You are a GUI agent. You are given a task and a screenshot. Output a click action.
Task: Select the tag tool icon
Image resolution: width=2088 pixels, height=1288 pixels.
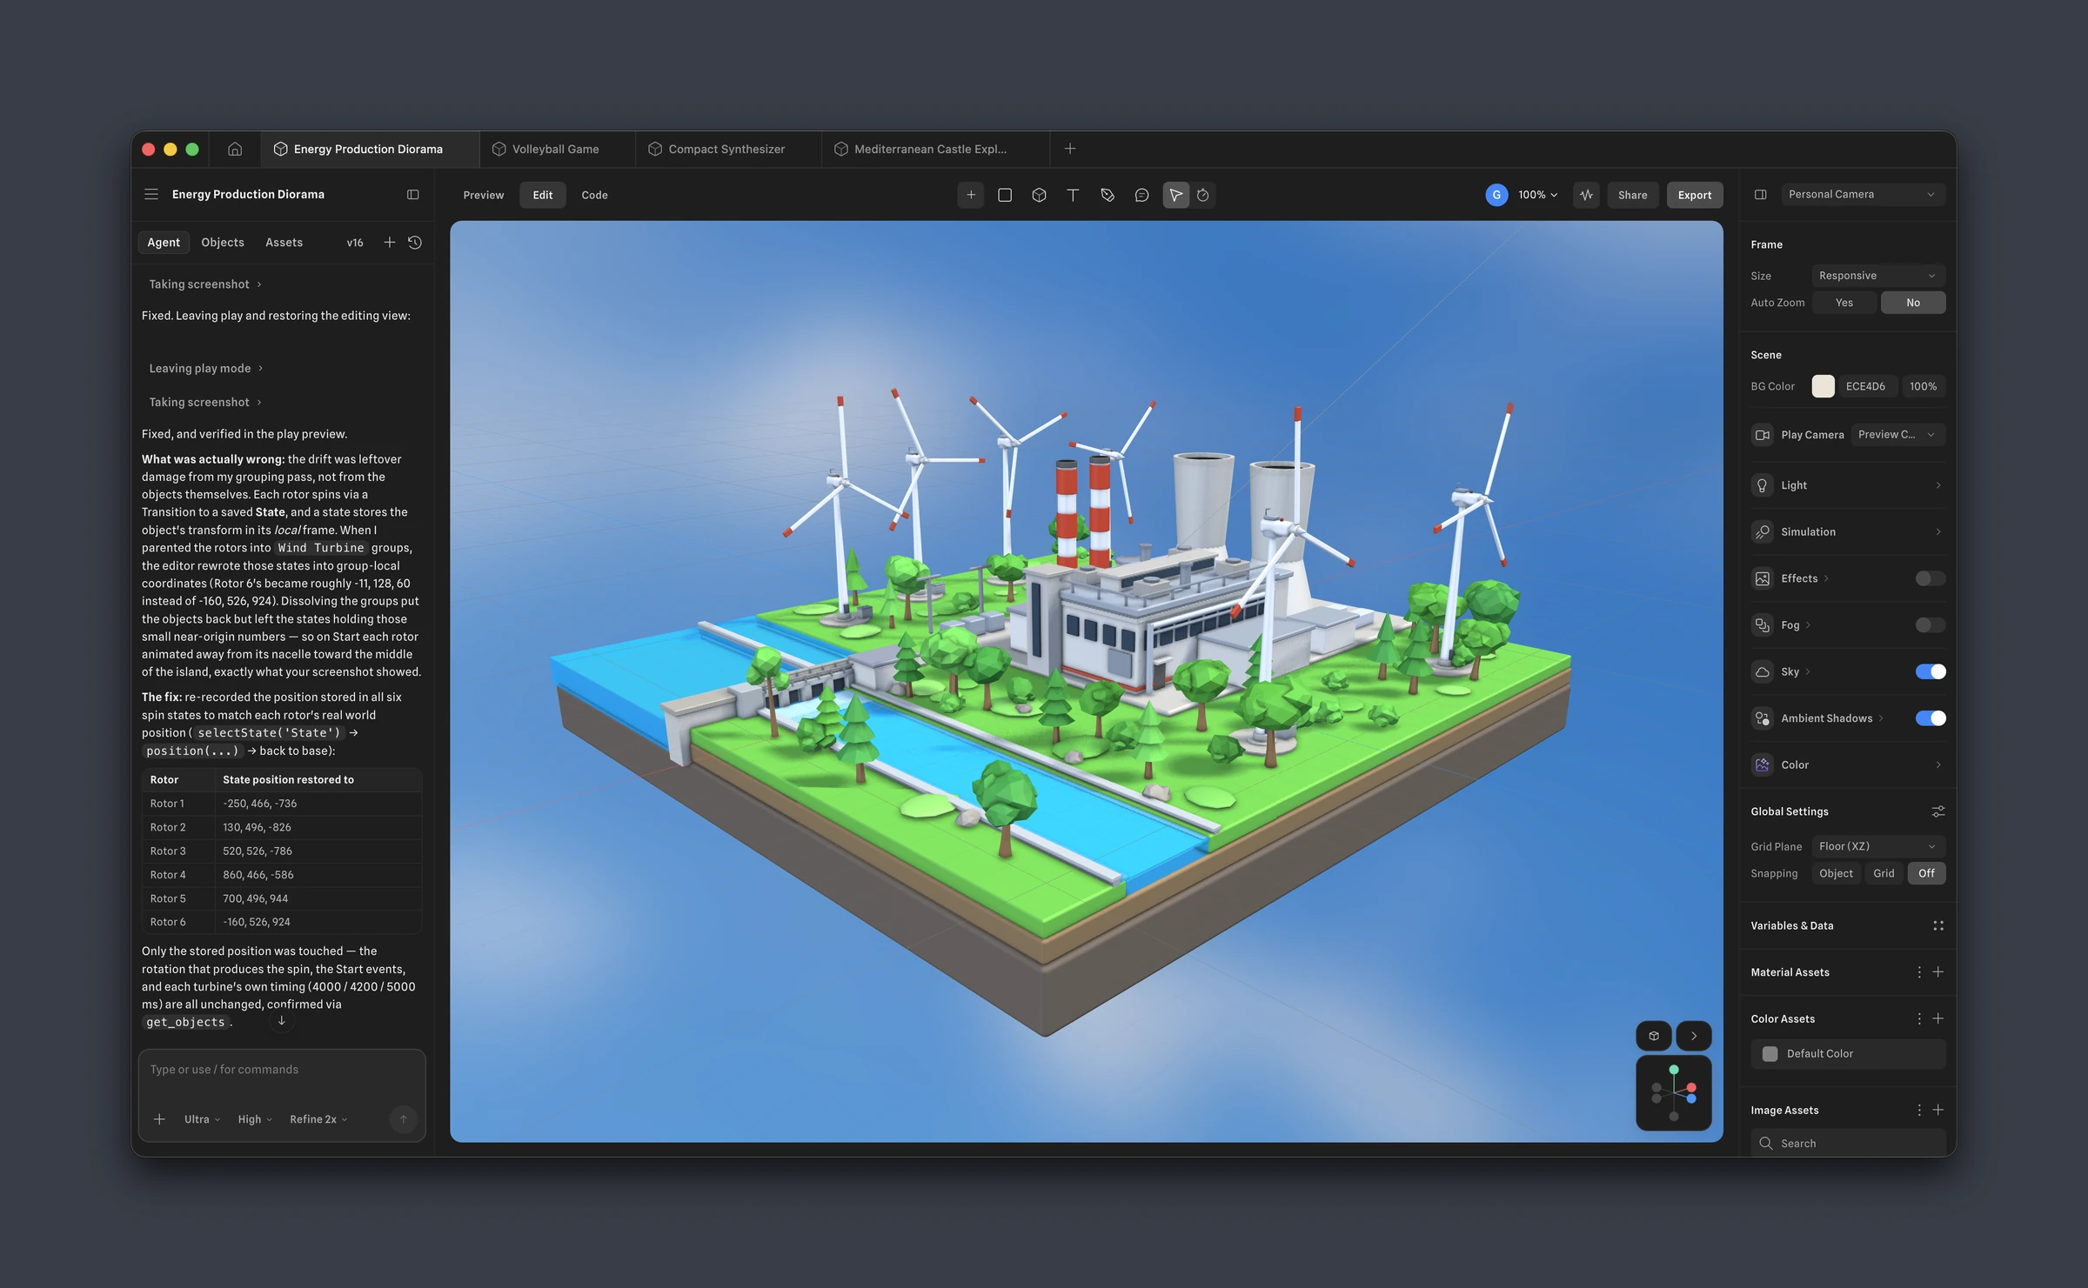1108,195
